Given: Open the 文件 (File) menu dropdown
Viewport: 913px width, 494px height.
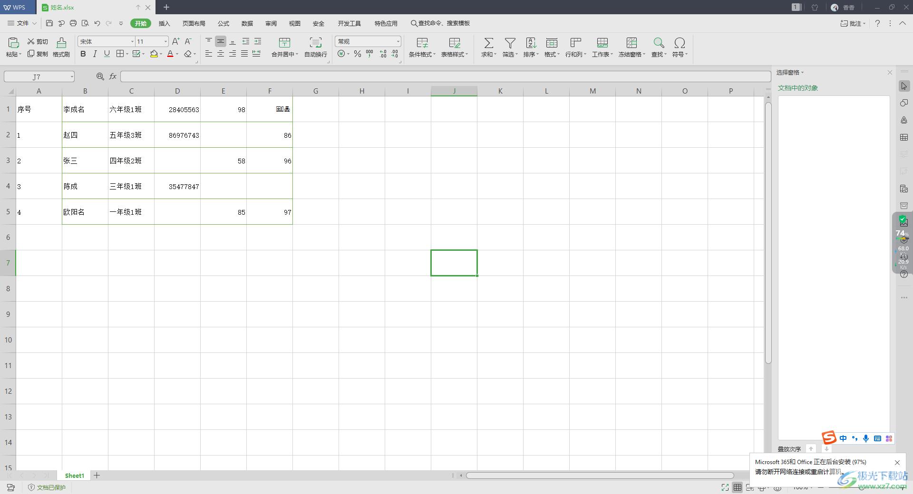Looking at the screenshot, I should click(22, 23).
